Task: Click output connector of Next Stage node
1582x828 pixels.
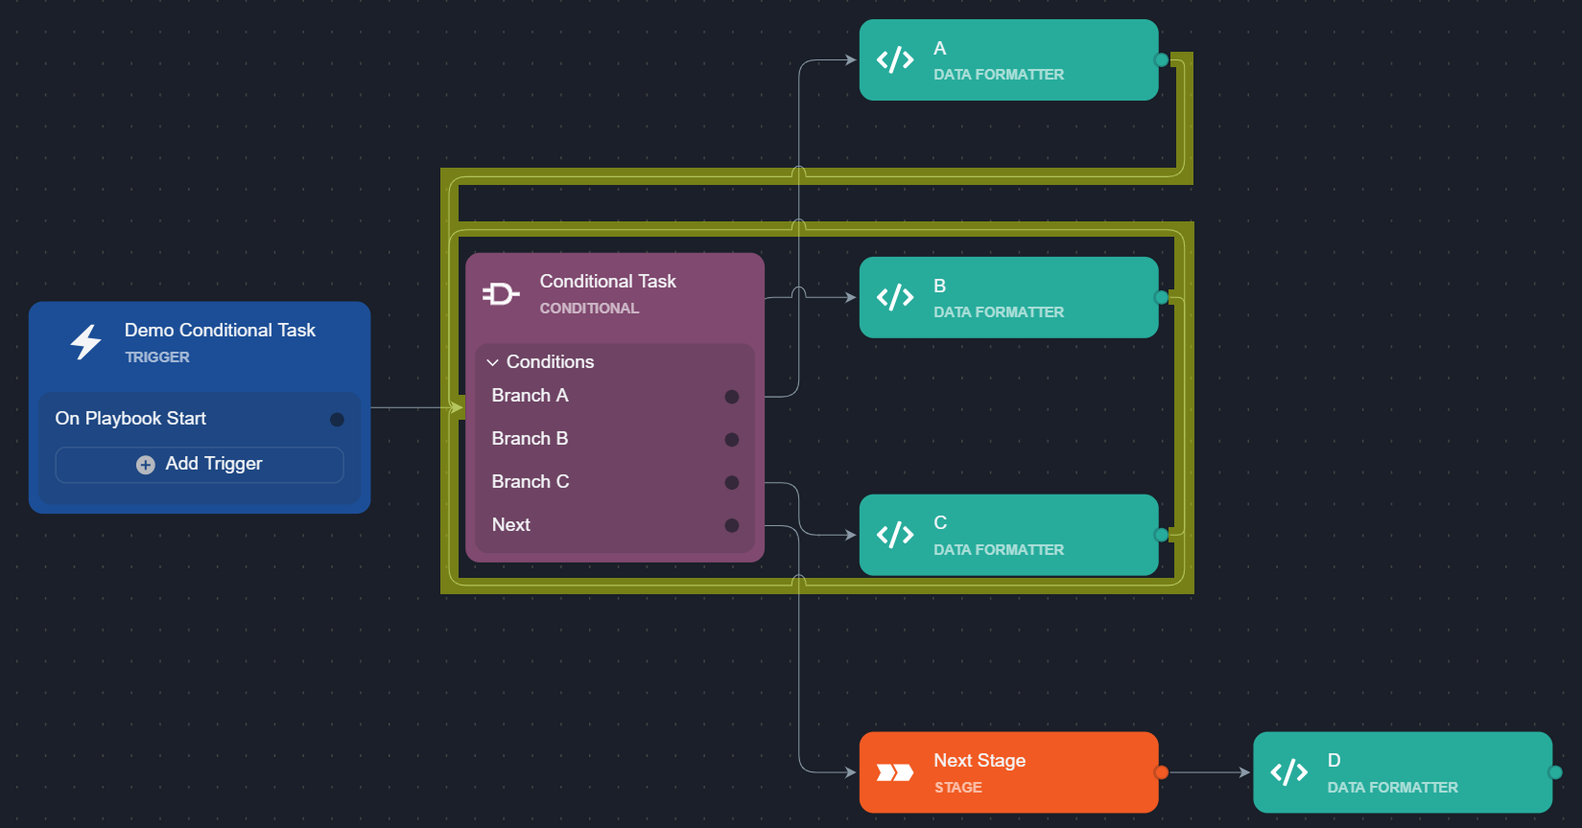Action: (x=1161, y=772)
